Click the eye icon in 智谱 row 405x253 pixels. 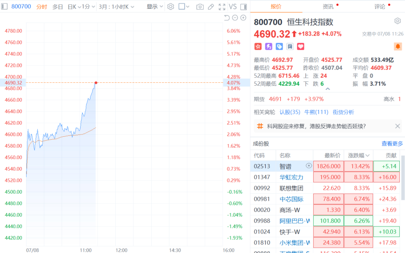tap(309, 166)
